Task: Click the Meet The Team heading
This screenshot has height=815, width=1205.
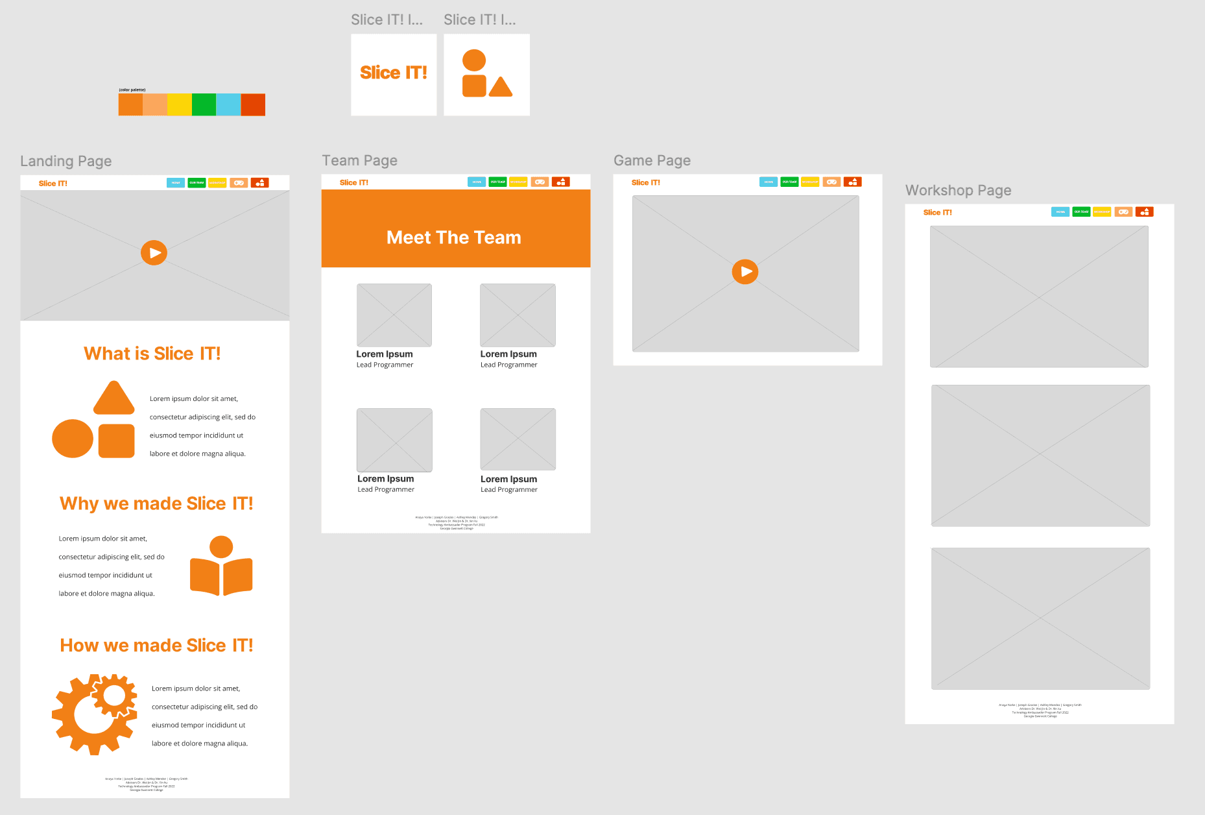Action: (x=454, y=237)
